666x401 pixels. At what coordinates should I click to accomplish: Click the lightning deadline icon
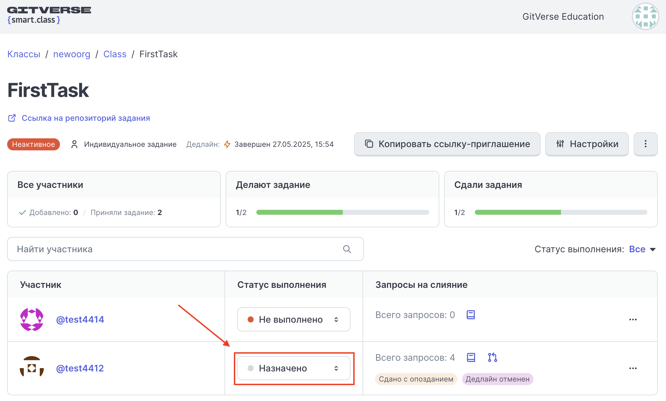(227, 144)
